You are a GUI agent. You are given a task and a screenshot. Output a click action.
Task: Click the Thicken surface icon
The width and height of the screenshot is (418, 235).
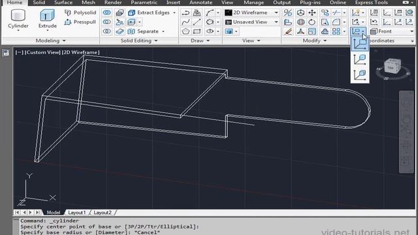click(x=120, y=31)
